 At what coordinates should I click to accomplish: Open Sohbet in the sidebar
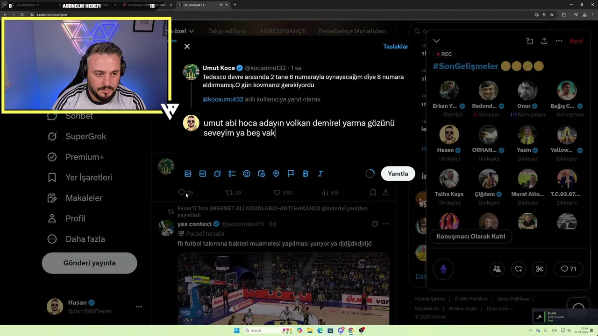pyautogui.click(x=70, y=116)
